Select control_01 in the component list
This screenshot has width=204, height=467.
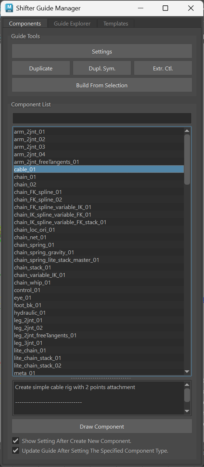click(x=98, y=290)
